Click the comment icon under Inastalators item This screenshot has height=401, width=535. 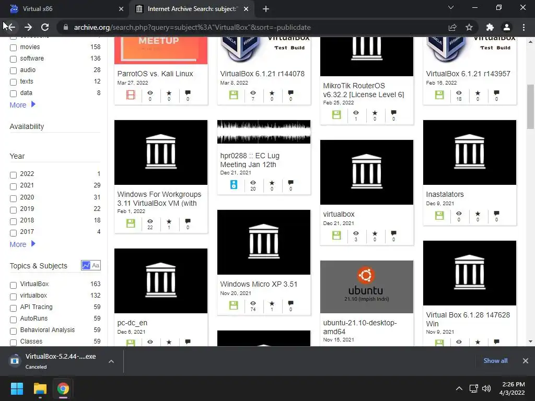(496, 213)
